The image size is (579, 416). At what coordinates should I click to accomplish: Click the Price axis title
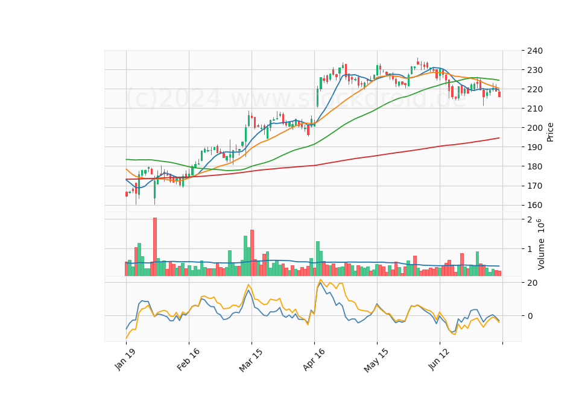click(x=550, y=132)
